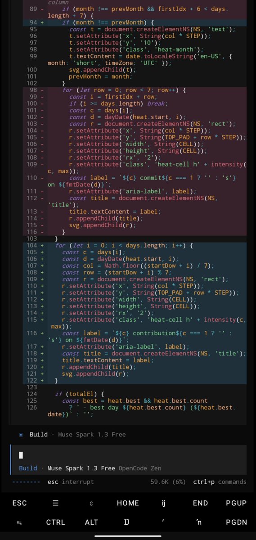Tap the CTRL modifier key
The height and width of the screenshot is (540, 256).
tap(55, 522)
